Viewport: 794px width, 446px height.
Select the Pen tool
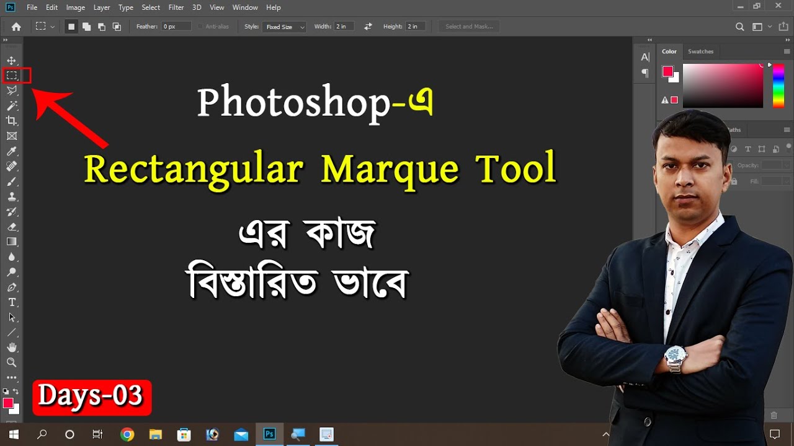click(12, 287)
